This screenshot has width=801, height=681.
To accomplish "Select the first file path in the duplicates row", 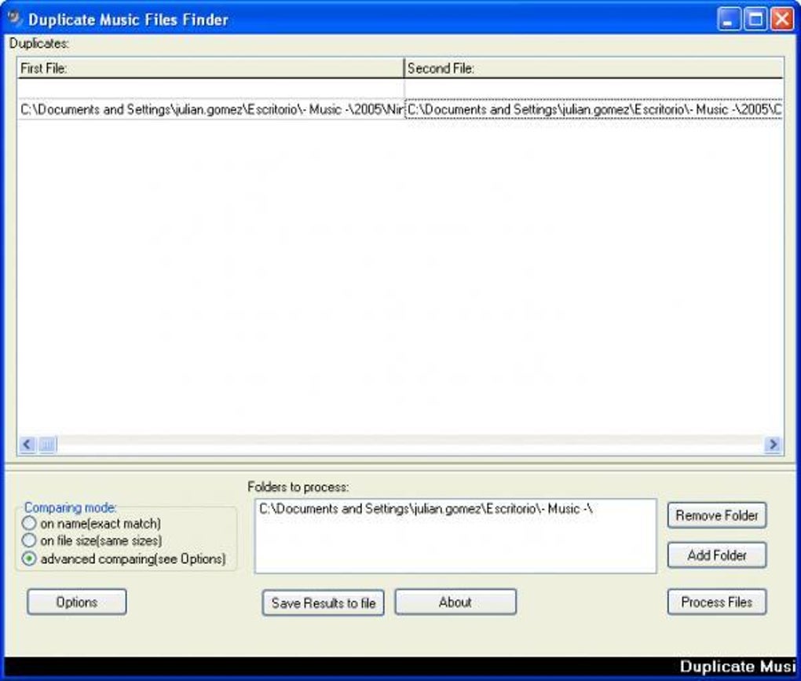I will (210, 110).
